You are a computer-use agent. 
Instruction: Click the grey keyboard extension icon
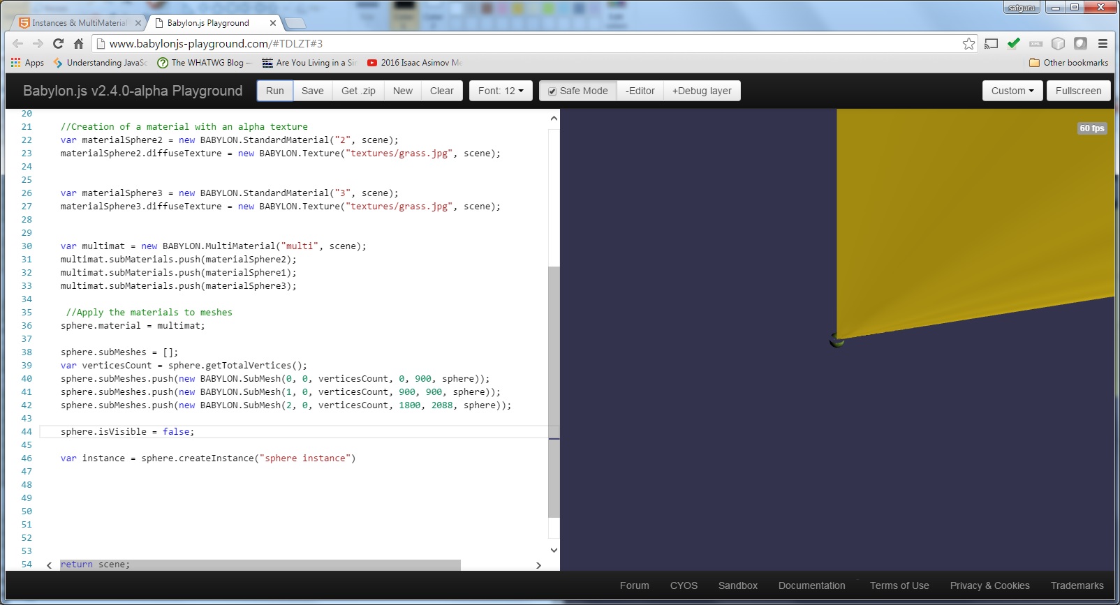1036,43
